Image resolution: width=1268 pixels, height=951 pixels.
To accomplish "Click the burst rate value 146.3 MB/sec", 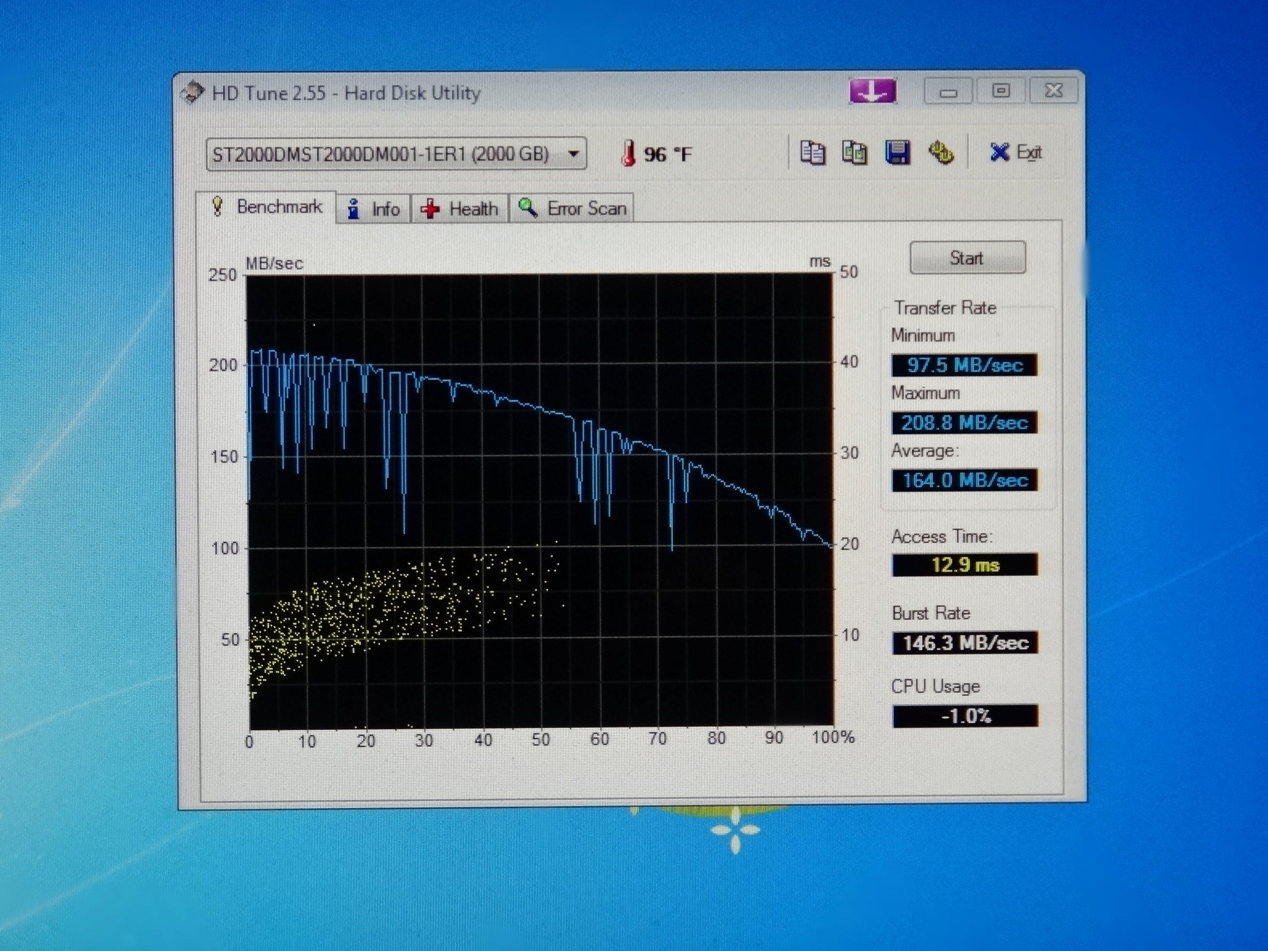I will point(965,643).
